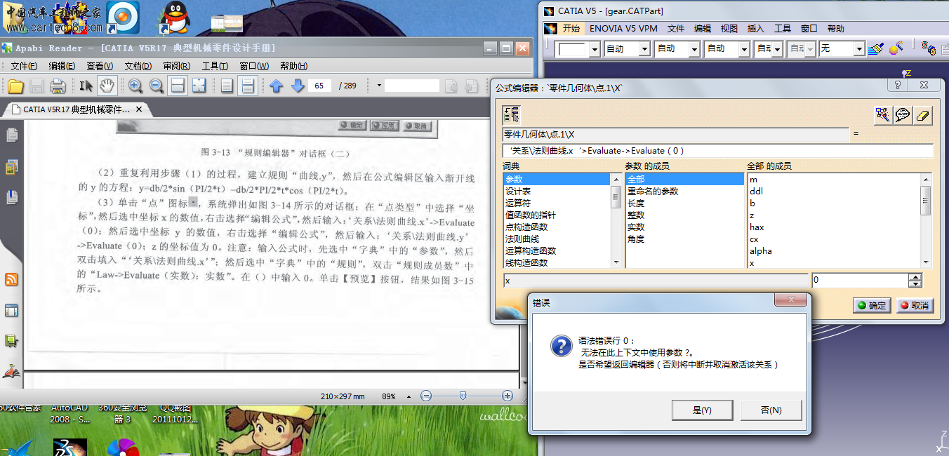This screenshot has width=949, height=456.
Task: Open the 无 dropdown in CATIA toolbar
Action: 859,49
